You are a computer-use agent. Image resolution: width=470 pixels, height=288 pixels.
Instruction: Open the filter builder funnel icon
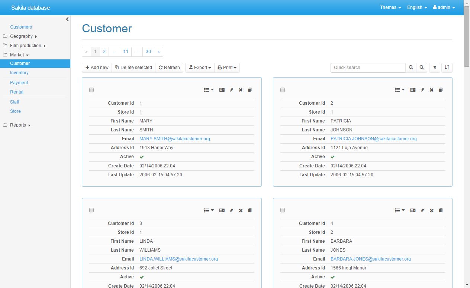click(434, 68)
